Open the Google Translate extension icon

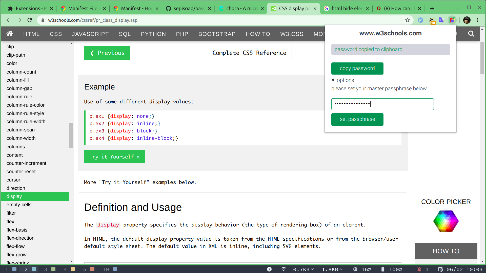(x=441, y=20)
